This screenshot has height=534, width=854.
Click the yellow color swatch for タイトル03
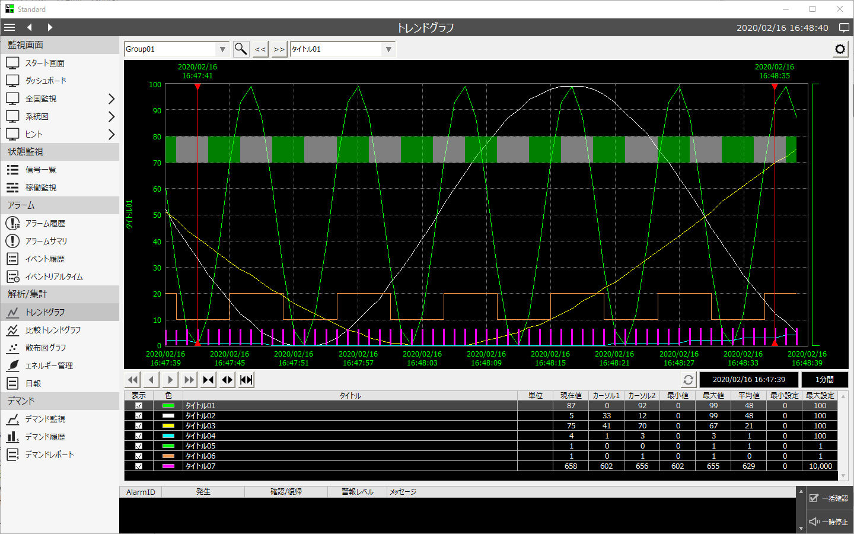point(168,426)
